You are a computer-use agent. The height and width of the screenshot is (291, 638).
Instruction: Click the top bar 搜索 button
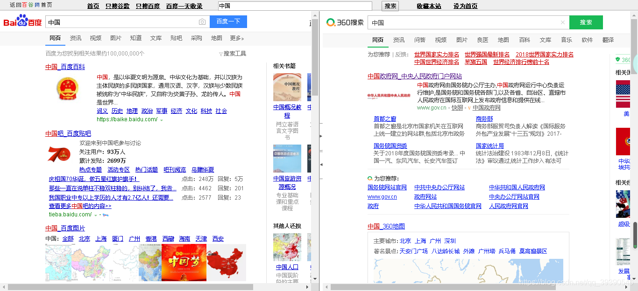pyautogui.click(x=390, y=6)
